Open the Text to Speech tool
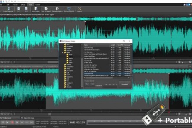Screen dimensions: 192x128 46,9
